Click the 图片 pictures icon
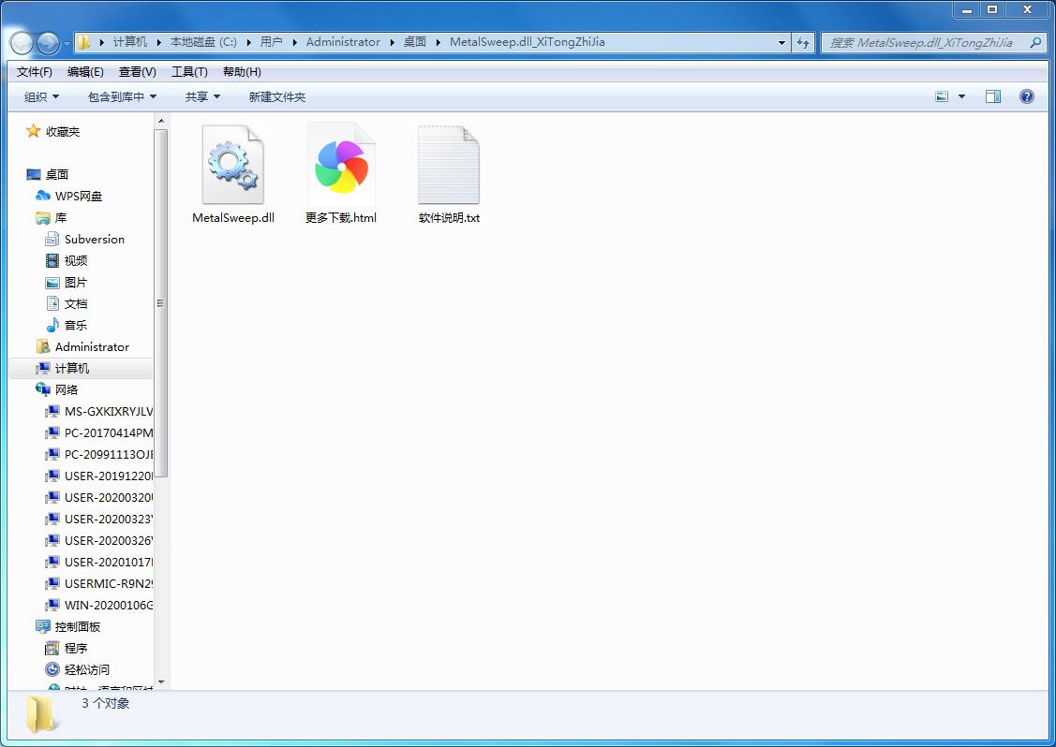 (x=52, y=282)
